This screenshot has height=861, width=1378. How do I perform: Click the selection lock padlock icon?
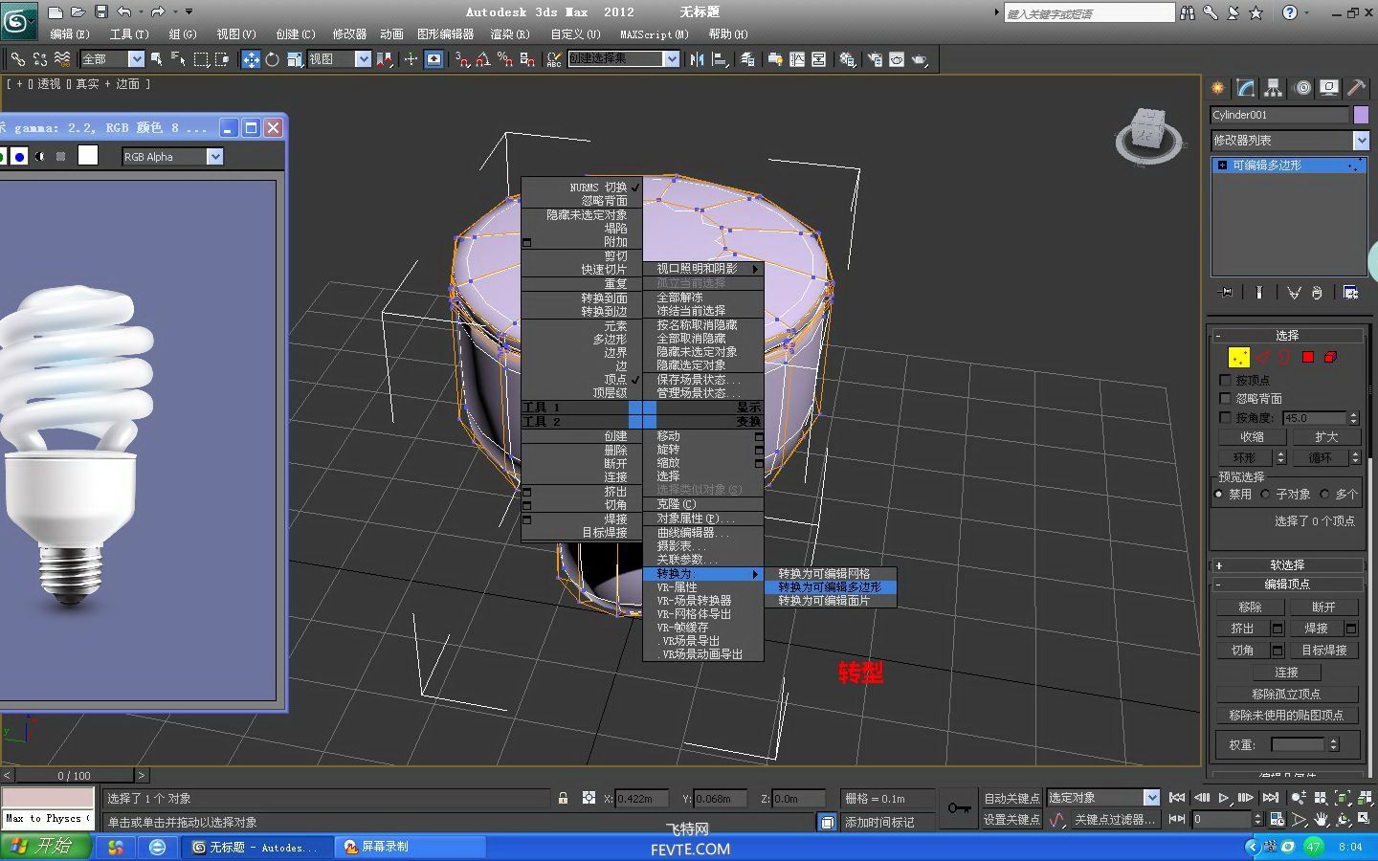[563, 798]
